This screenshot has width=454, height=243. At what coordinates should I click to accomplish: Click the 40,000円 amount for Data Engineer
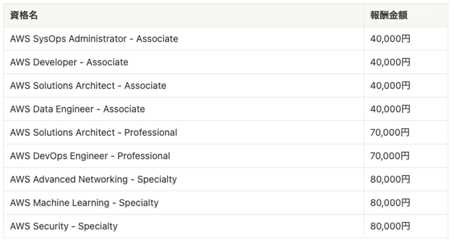coord(390,109)
